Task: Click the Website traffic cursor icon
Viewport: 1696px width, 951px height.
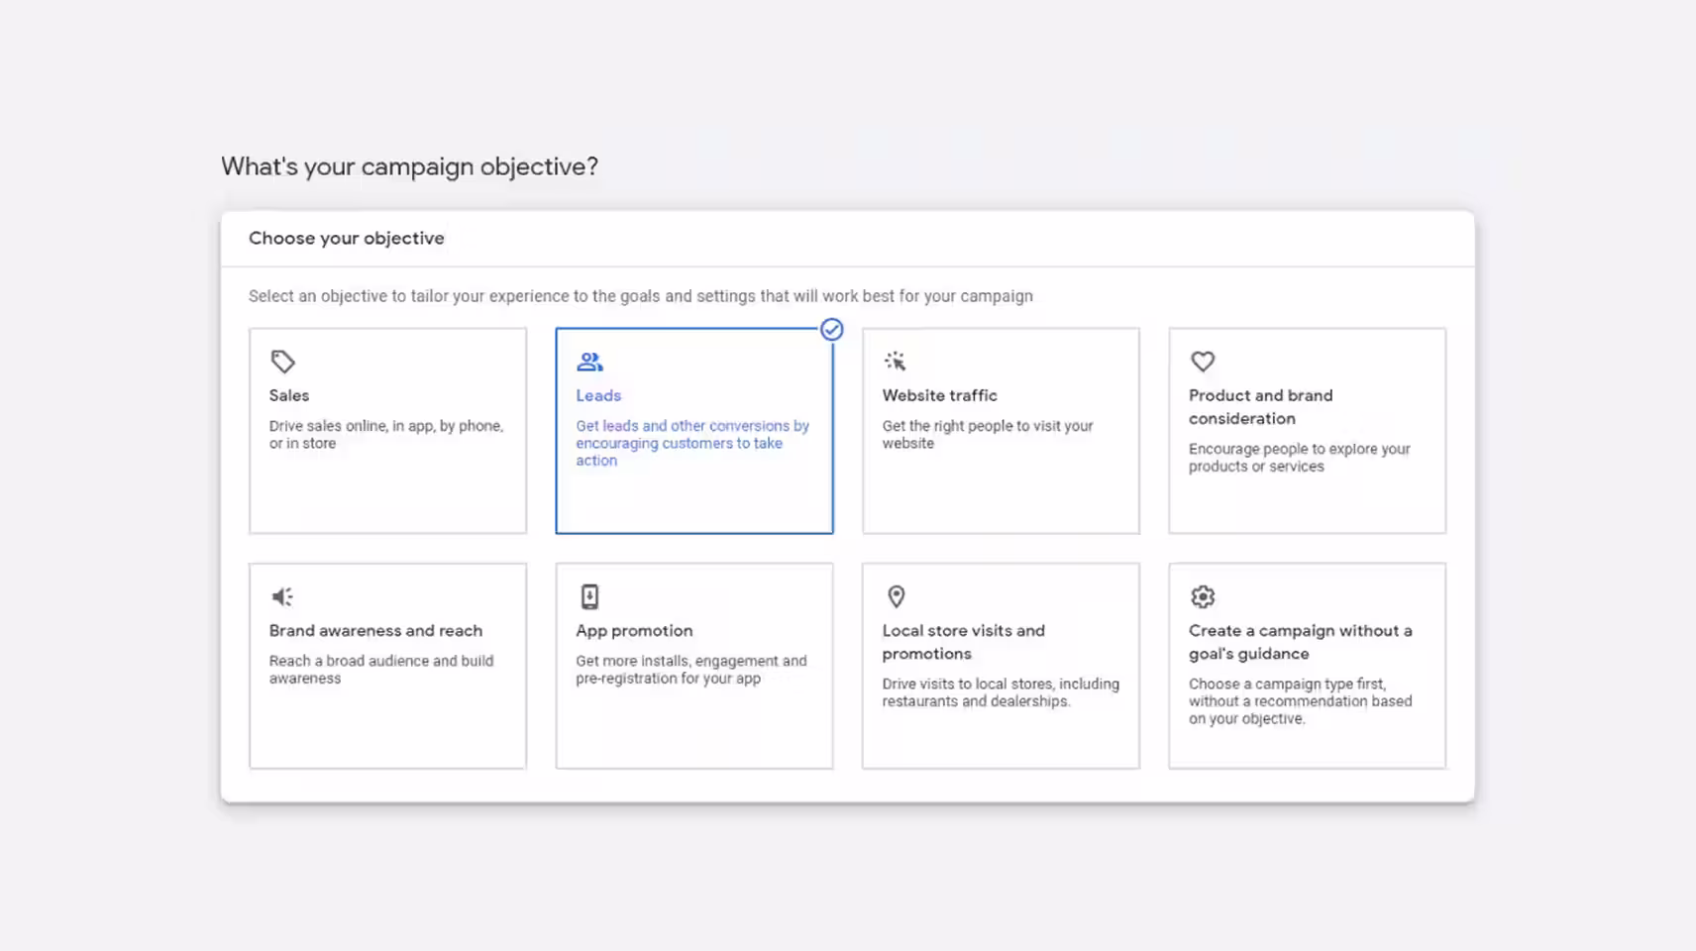Action: (896, 362)
